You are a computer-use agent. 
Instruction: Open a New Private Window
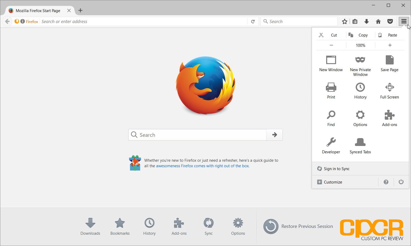360,66
